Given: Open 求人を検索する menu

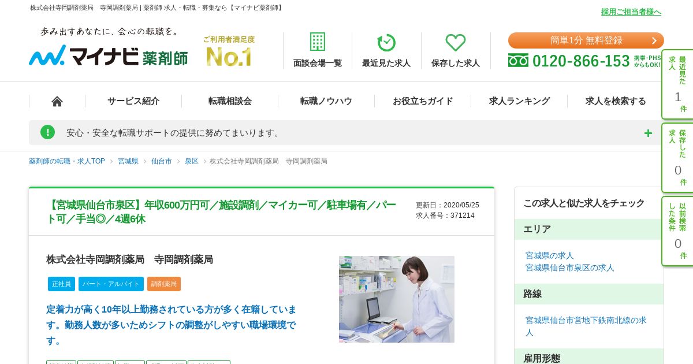Looking at the screenshot, I should (x=616, y=101).
